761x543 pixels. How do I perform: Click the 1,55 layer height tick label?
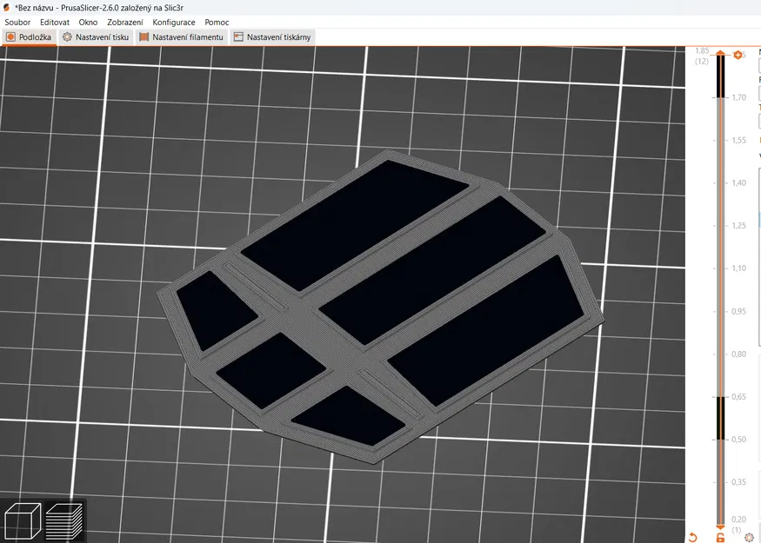pyautogui.click(x=738, y=140)
